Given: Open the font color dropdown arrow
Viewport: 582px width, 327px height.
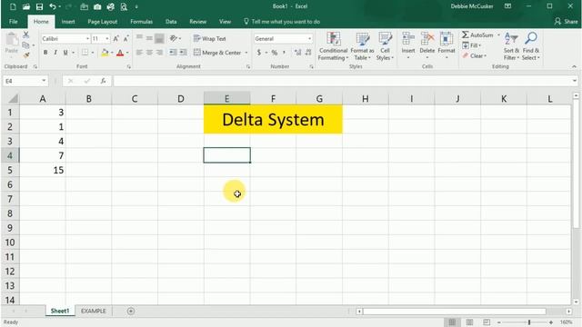Looking at the screenshot, I should pos(127,53).
